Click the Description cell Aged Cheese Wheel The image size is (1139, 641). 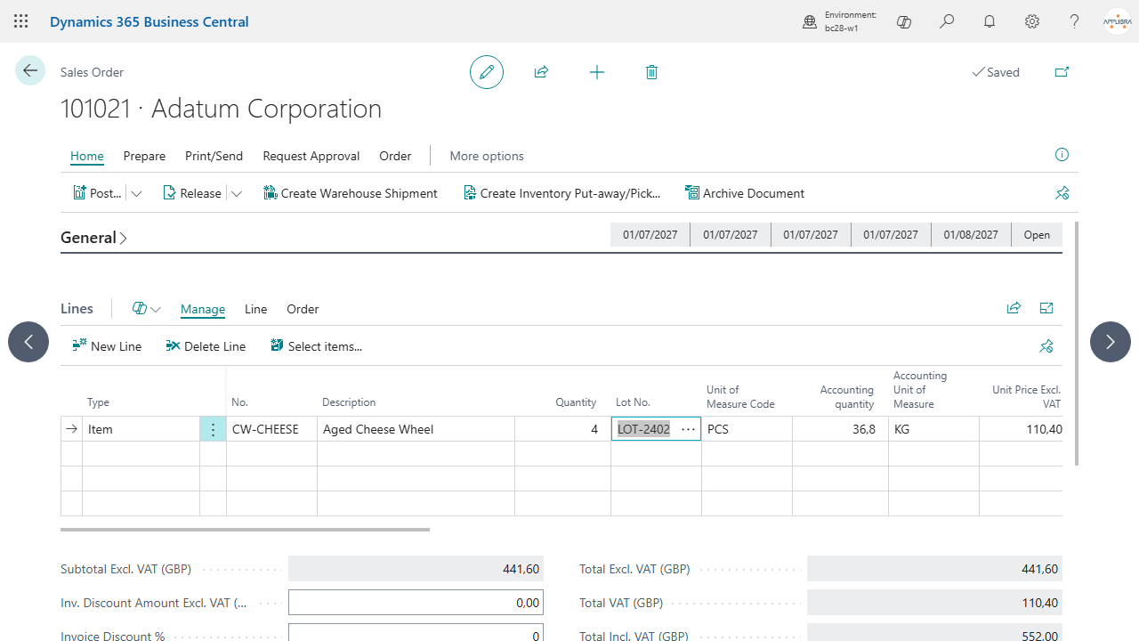(416, 429)
